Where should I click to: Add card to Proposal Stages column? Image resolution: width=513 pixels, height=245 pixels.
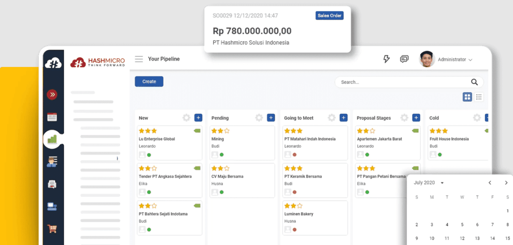416,118
